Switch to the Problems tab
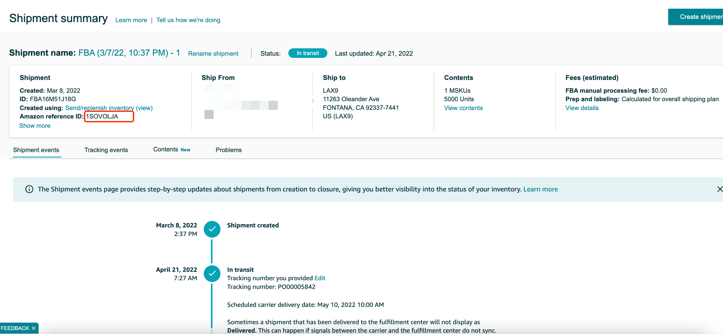Image resolution: width=723 pixels, height=334 pixels. [x=228, y=150]
